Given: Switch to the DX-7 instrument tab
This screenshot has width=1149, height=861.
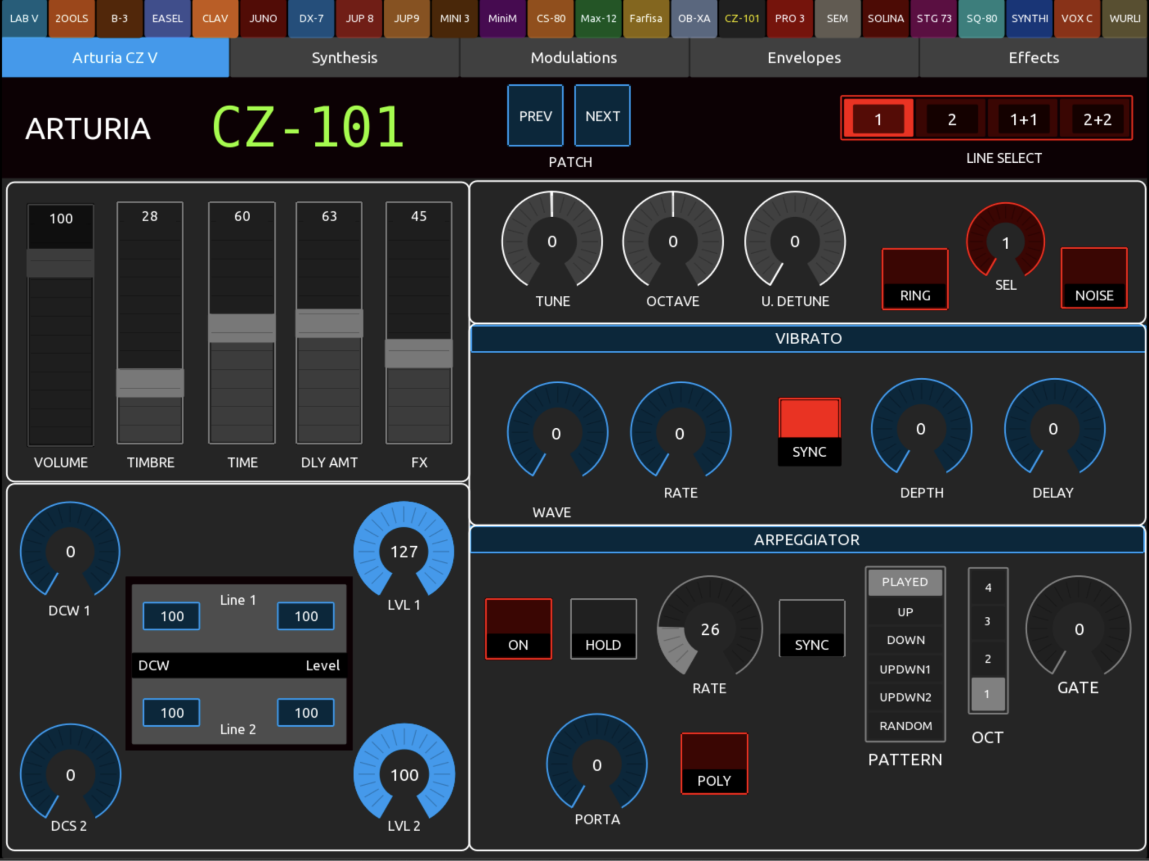Looking at the screenshot, I should (x=311, y=19).
